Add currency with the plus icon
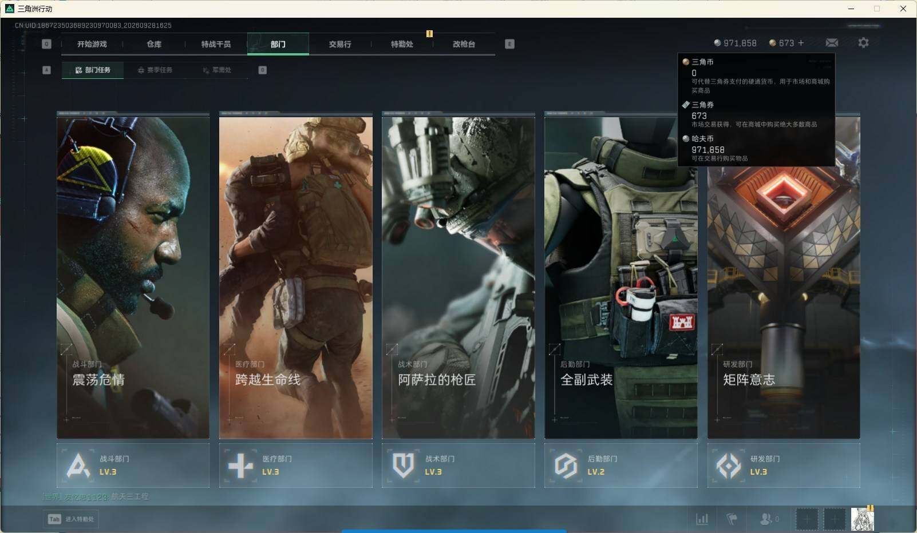This screenshot has width=917, height=533. (x=800, y=43)
